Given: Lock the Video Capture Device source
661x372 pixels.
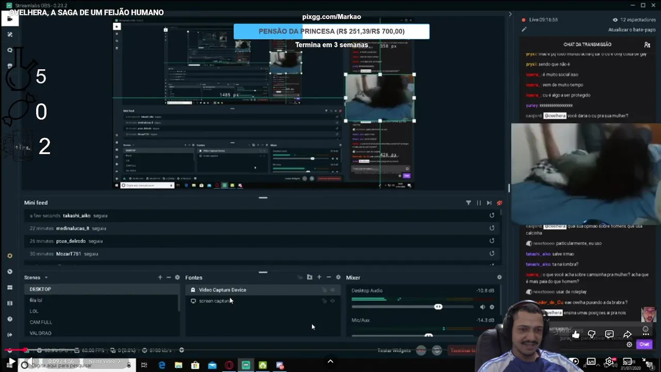Looking at the screenshot, I should [324, 290].
